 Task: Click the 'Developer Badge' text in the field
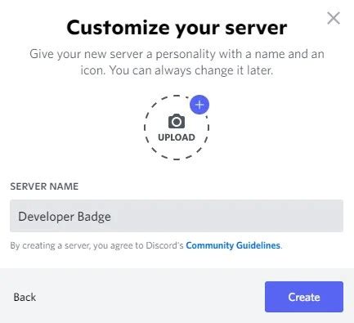click(65, 217)
